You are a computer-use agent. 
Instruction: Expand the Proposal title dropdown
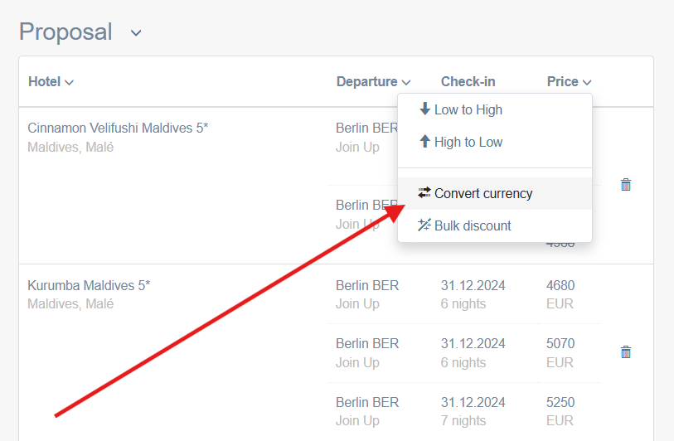(x=136, y=33)
